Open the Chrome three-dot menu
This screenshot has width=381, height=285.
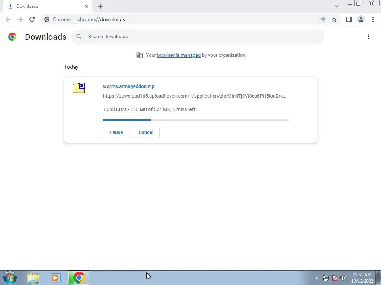(x=373, y=19)
